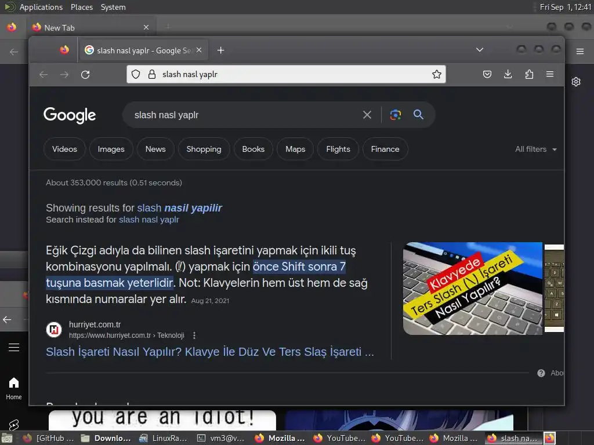Expand the list all tabs chevron
This screenshot has width=594, height=445.
480,50
